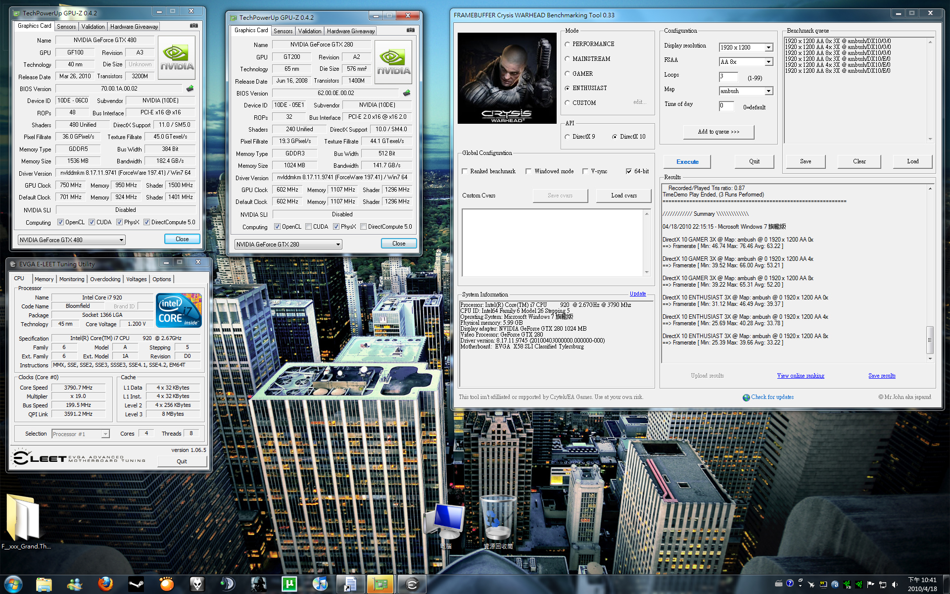Image resolution: width=950 pixels, height=594 pixels.
Task: Open the Overclocking tab in E-LEET
Action: [x=105, y=279]
